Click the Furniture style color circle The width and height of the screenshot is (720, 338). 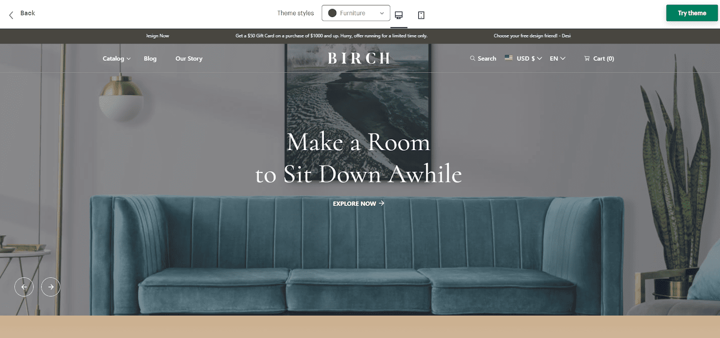pos(333,13)
